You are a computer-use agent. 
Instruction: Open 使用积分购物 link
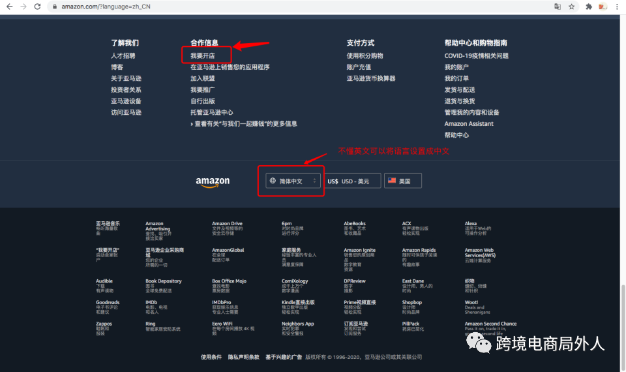(x=365, y=55)
